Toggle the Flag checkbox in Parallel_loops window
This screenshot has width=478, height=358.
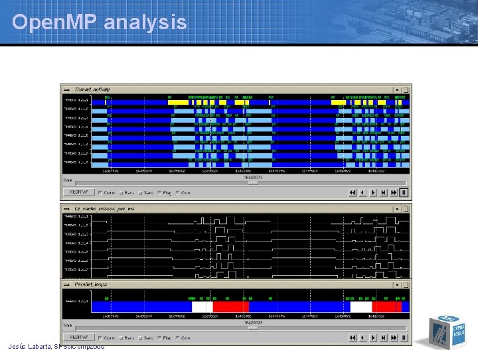159,338
